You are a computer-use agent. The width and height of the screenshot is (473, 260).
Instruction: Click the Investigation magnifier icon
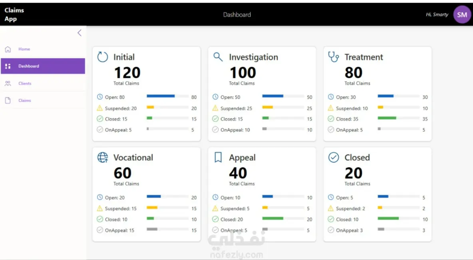[x=218, y=57]
